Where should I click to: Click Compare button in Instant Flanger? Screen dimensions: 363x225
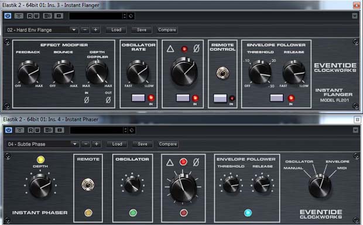[x=167, y=30]
